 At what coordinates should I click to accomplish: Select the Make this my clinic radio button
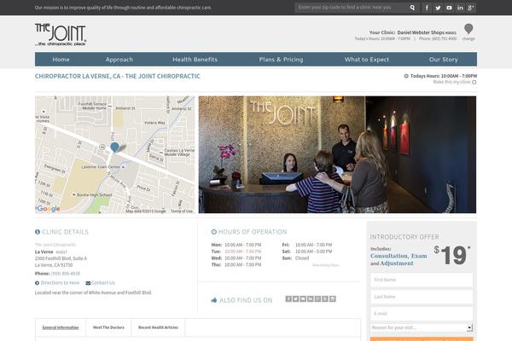[x=474, y=82]
